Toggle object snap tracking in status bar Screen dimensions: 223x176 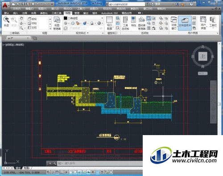(x=80, y=172)
